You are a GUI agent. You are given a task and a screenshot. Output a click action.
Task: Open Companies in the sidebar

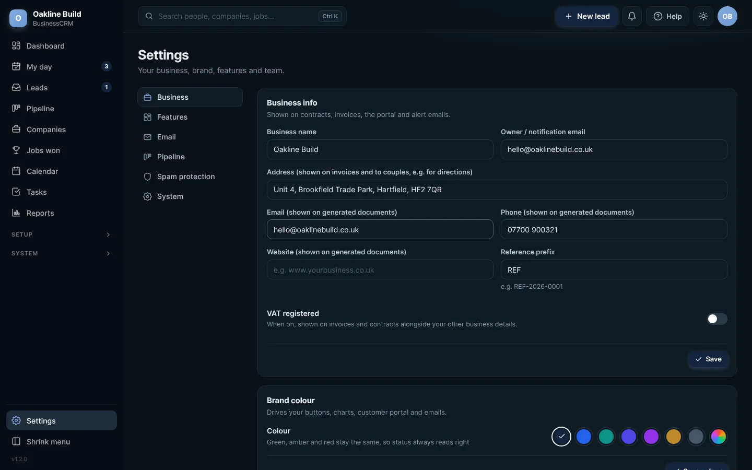(62, 129)
